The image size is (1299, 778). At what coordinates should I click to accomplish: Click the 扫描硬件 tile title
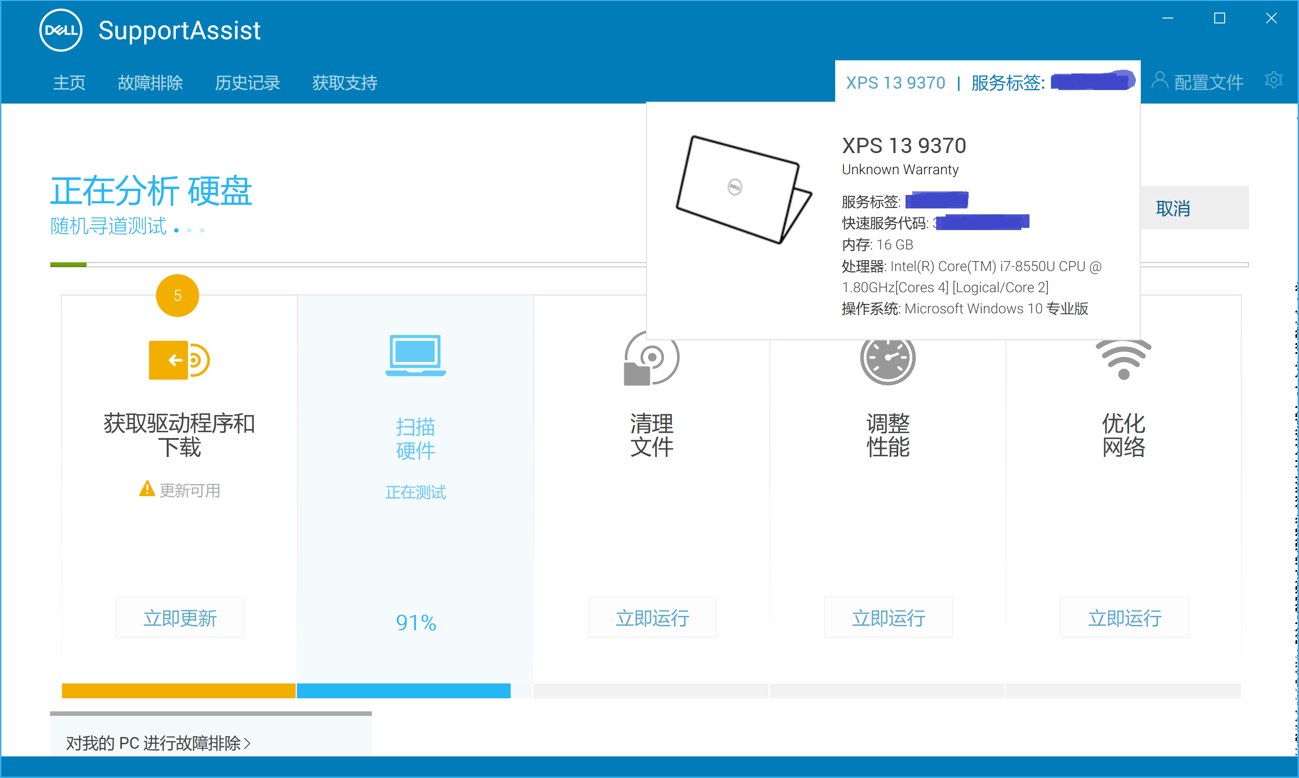click(x=415, y=439)
